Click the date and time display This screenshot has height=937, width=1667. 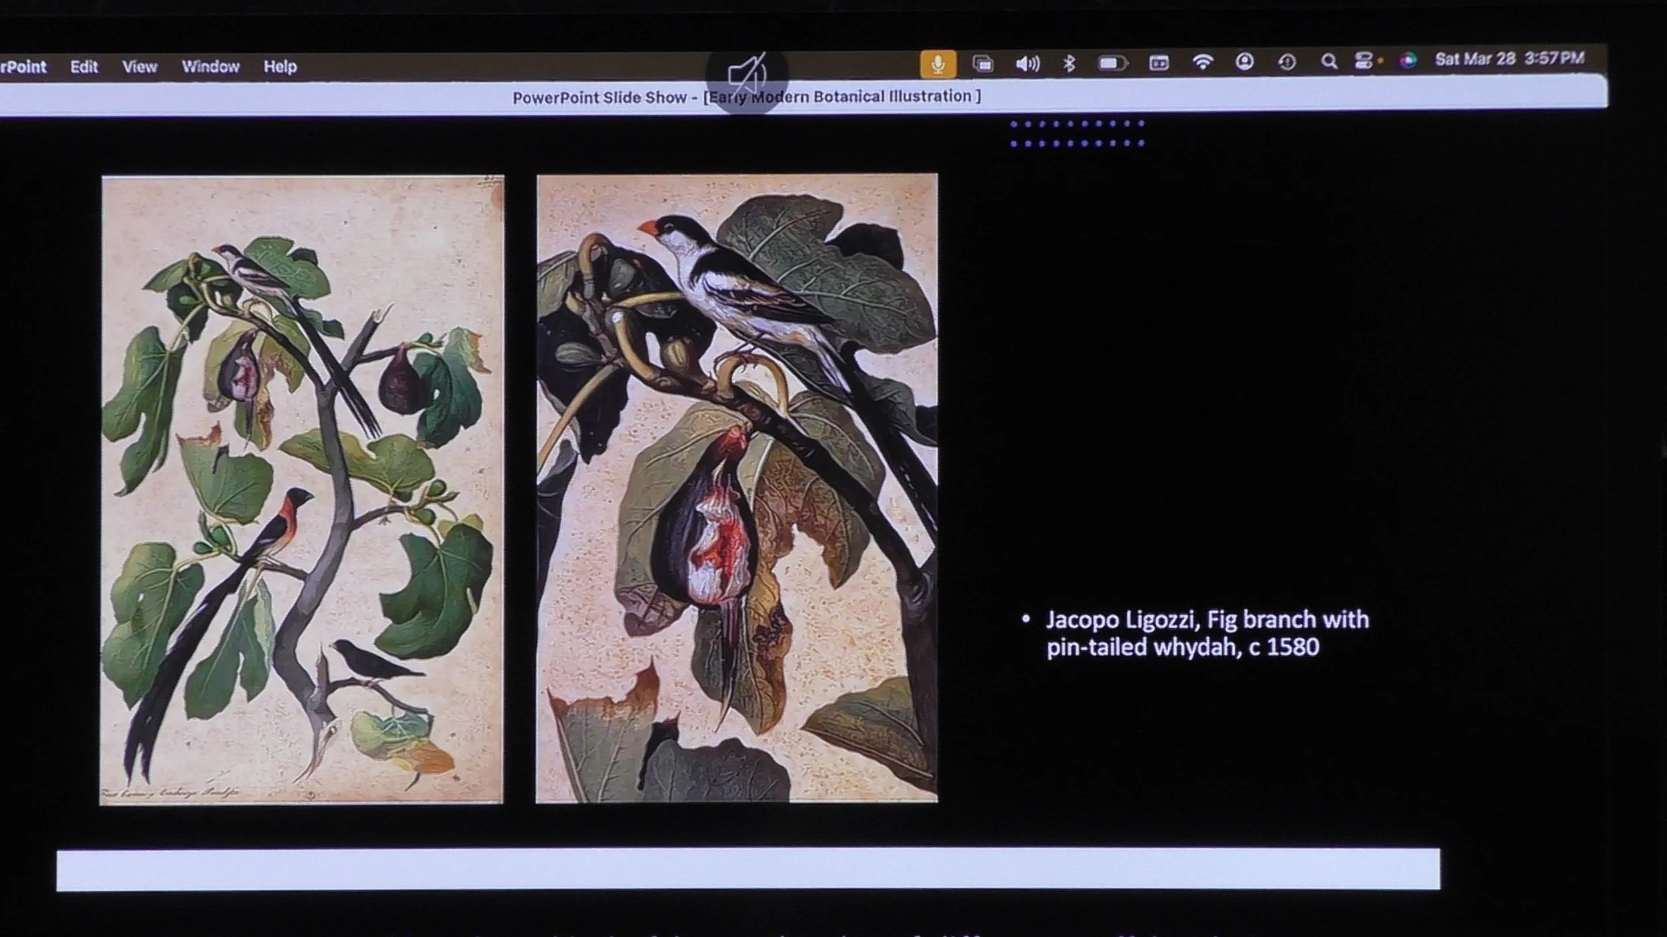[1510, 59]
